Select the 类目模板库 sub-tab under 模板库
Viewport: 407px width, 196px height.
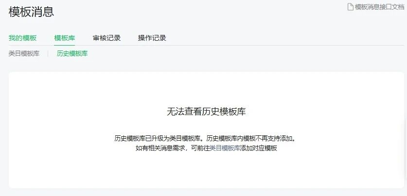click(x=24, y=53)
